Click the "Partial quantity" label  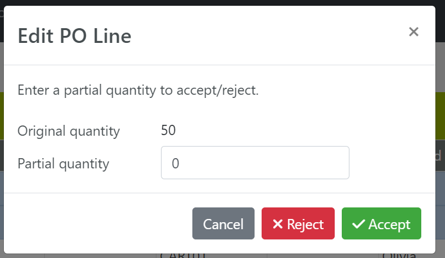63,163
